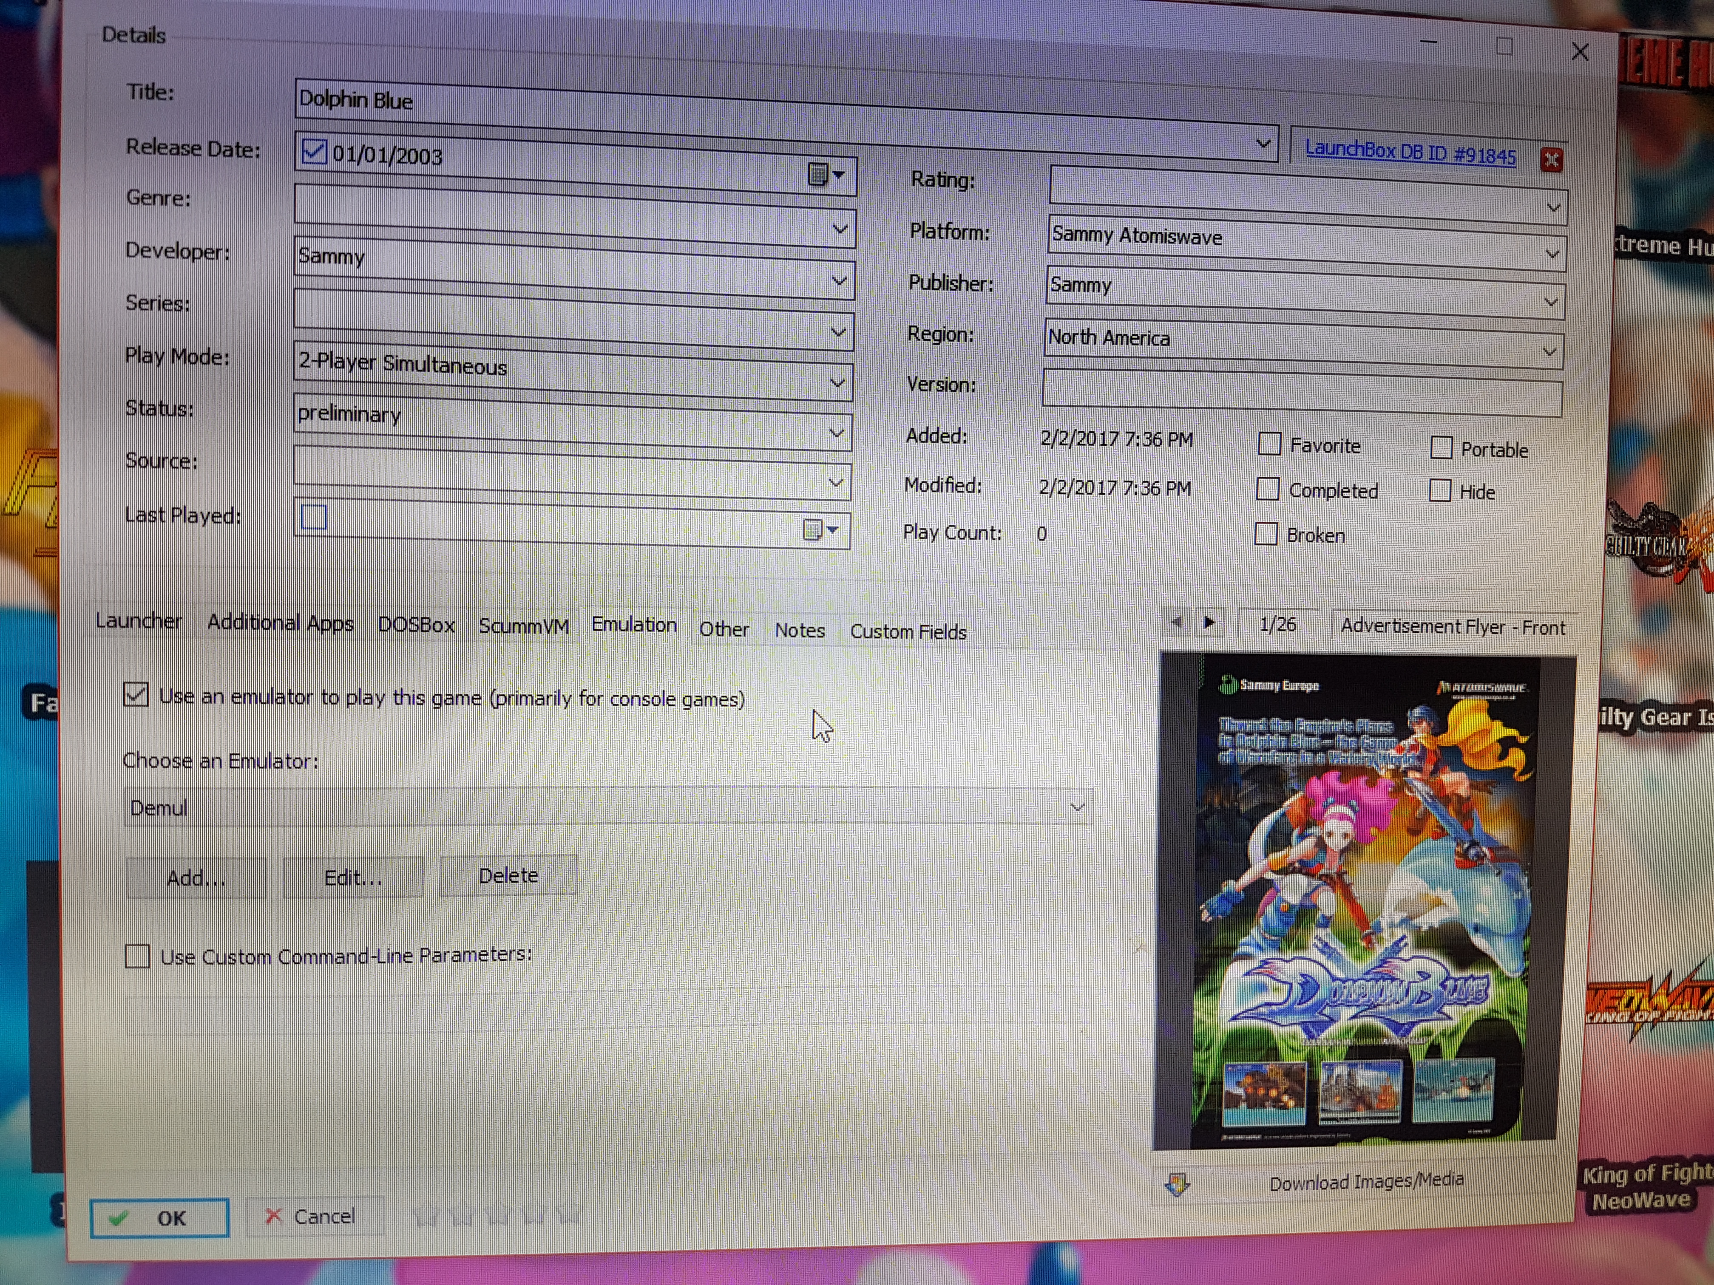This screenshot has width=1714, height=1285.
Task: Click the 1/26 image counter
Action: coord(1277,624)
